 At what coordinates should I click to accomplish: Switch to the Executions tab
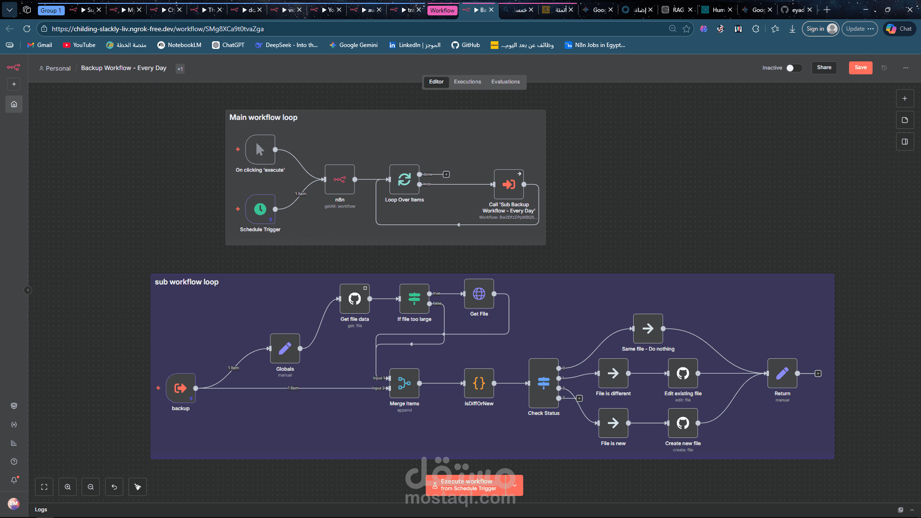click(x=467, y=82)
